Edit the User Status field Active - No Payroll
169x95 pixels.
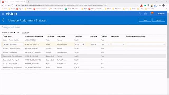tap(13, 44)
